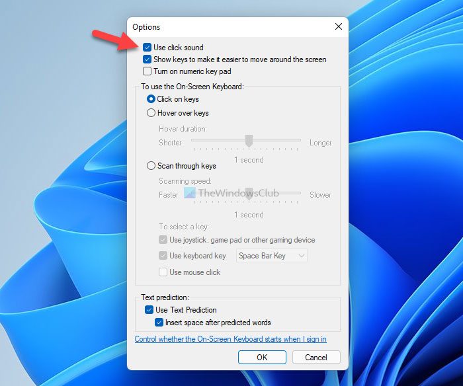
Task: Click the Faster label by scanning slider
Action: point(169,195)
